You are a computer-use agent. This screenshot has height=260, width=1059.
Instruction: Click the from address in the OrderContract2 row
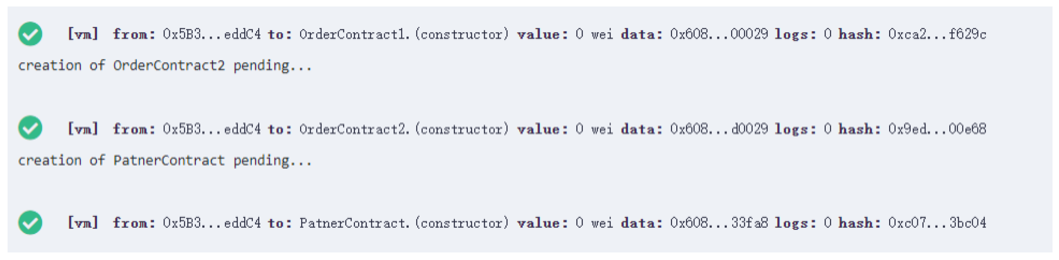point(212,129)
